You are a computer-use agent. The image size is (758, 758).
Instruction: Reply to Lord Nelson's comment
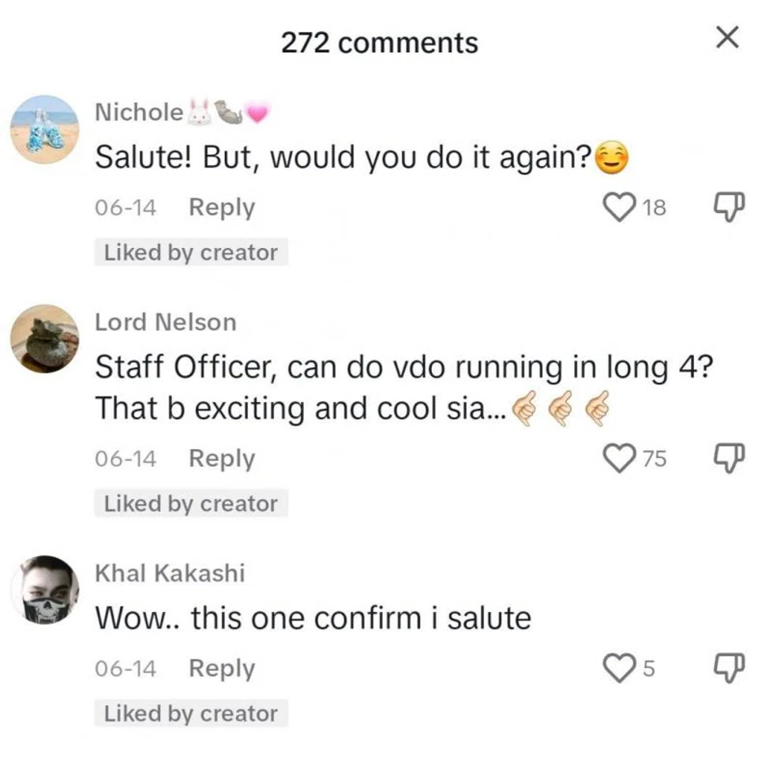point(221,458)
